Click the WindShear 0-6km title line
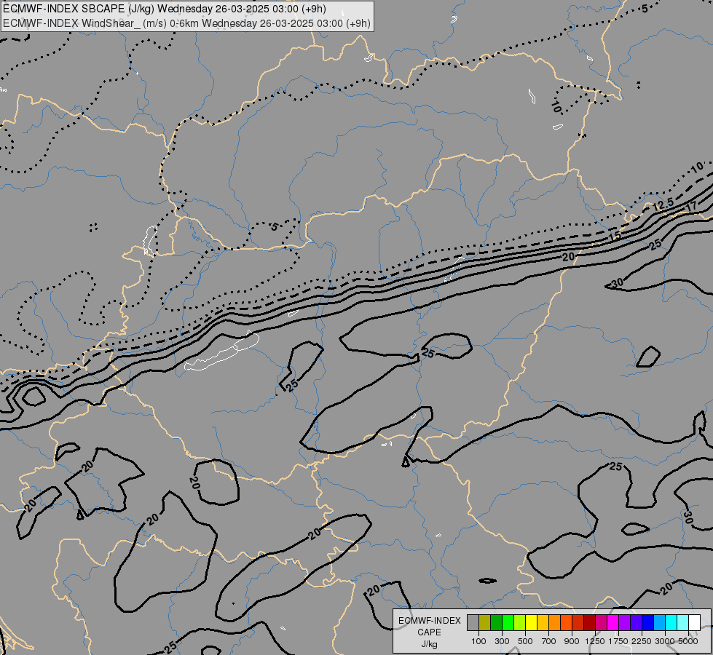713x655 pixels. click(187, 23)
